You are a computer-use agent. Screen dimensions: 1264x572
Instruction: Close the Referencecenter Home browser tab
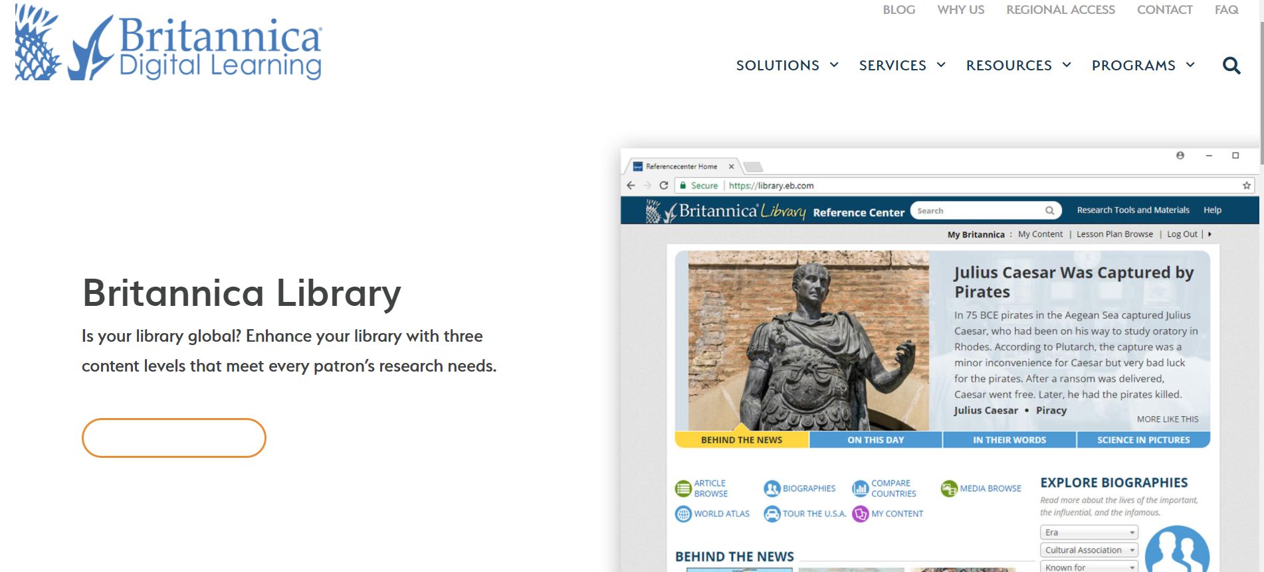[731, 167]
